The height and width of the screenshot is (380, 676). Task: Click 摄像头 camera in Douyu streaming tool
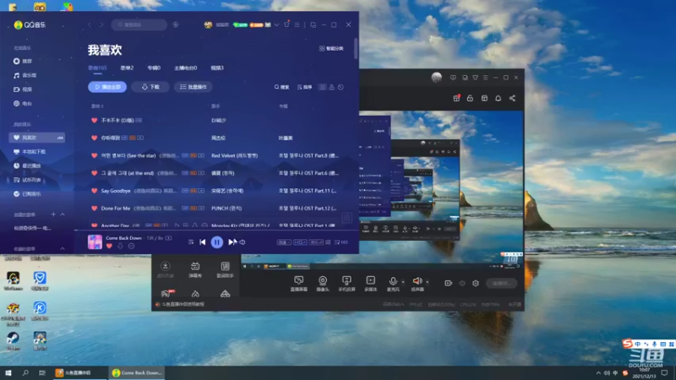tap(323, 284)
